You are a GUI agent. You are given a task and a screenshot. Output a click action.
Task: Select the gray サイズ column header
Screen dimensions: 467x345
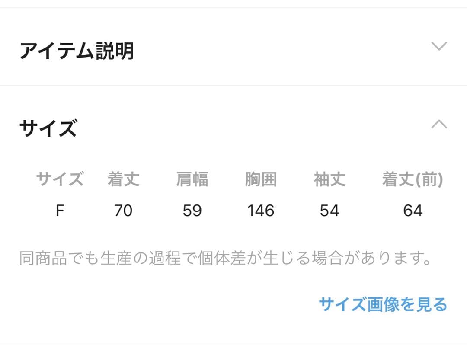coord(60,179)
